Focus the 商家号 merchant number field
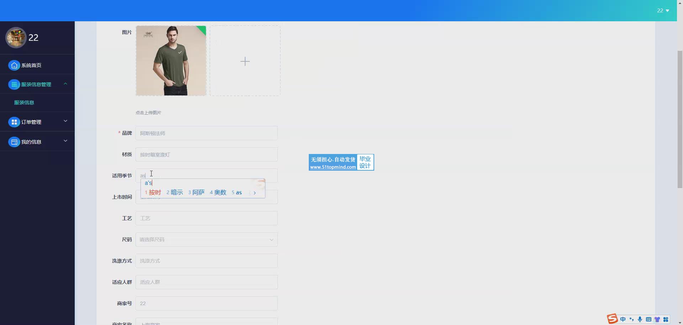 pos(207,303)
